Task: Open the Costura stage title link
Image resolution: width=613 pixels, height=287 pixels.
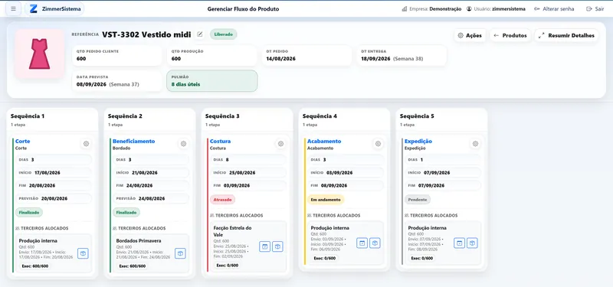Action: pyautogui.click(x=220, y=142)
